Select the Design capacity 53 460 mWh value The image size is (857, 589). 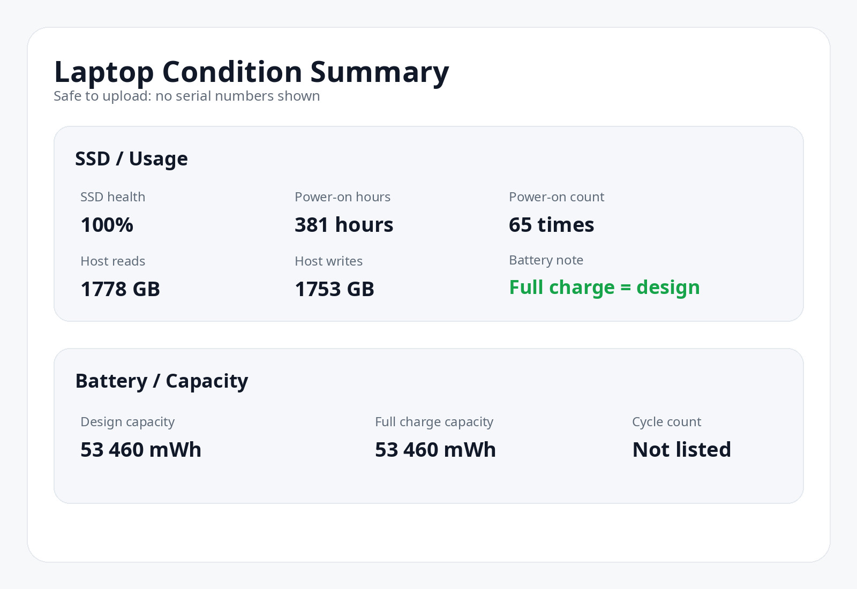tap(141, 450)
